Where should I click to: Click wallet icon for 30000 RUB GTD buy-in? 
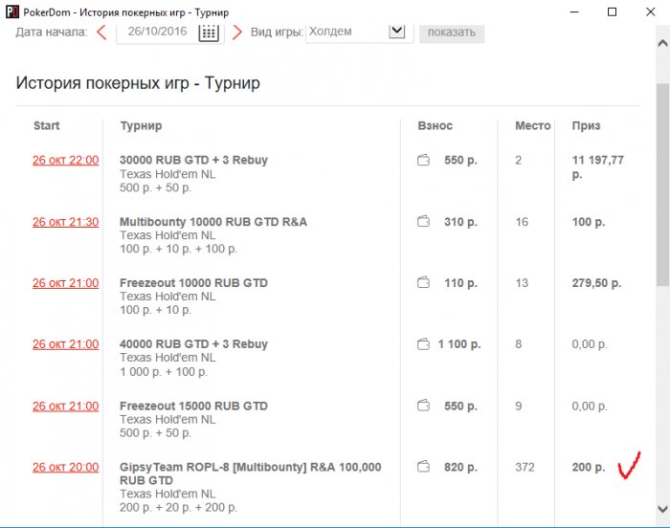point(423,161)
